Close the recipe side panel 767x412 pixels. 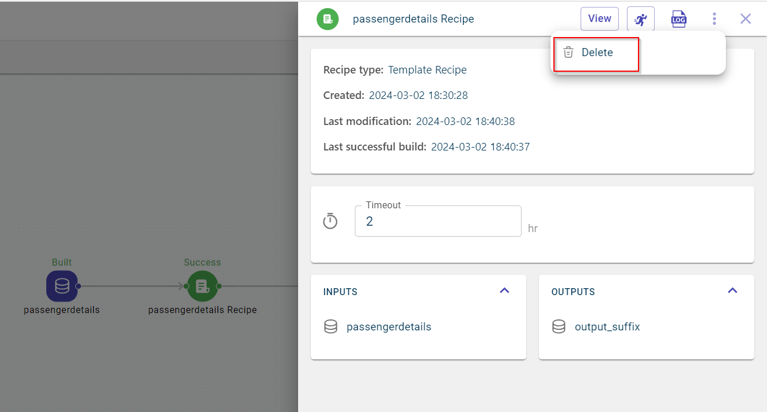tap(746, 19)
